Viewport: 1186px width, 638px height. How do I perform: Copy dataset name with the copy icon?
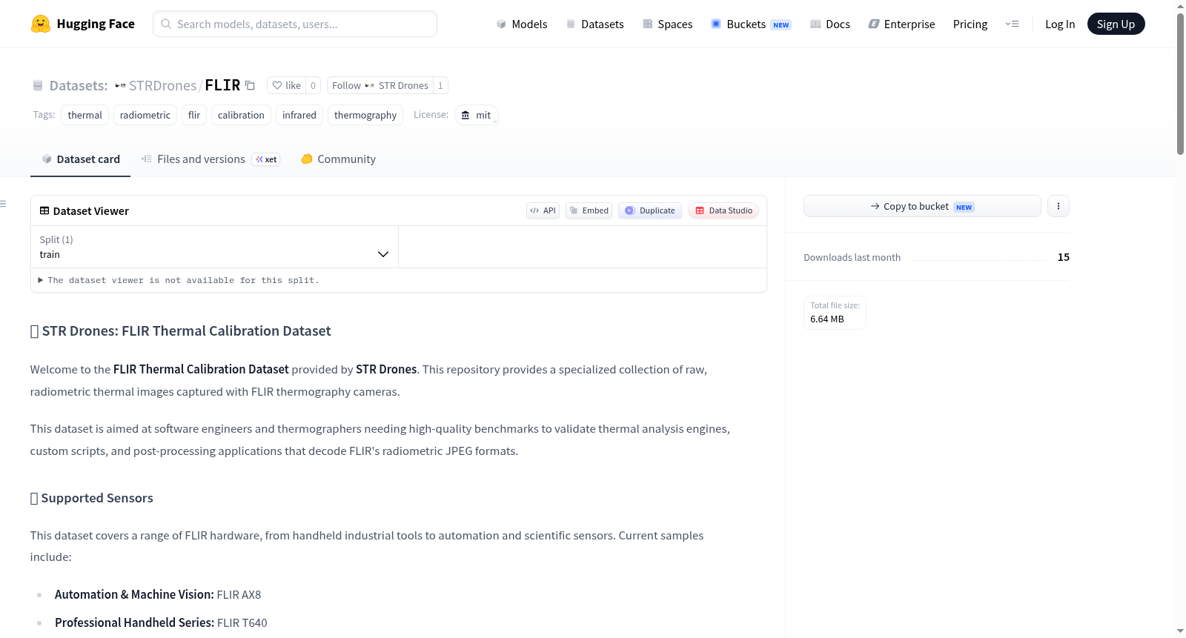coord(251,85)
